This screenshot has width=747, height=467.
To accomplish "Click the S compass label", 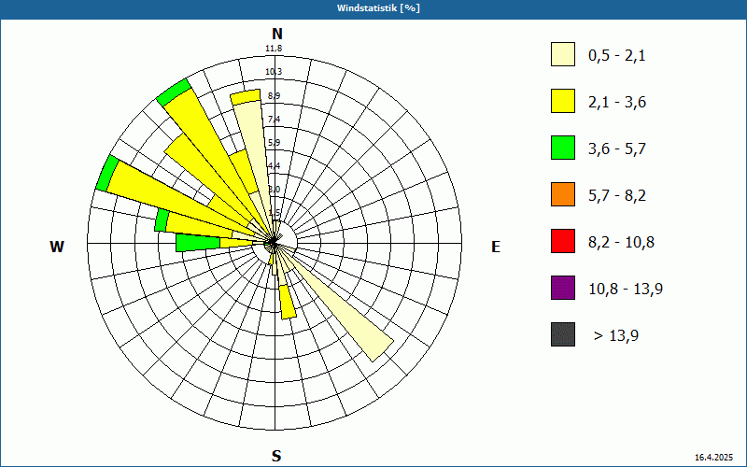I will [276, 457].
